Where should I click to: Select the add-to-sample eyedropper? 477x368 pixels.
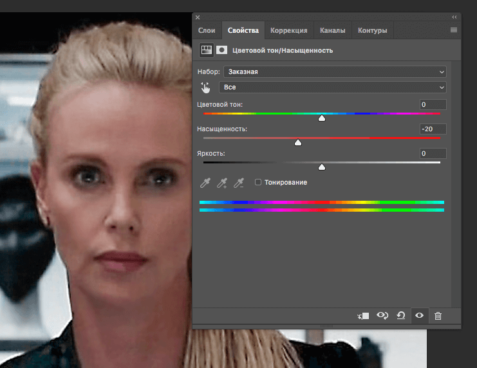click(x=222, y=183)
